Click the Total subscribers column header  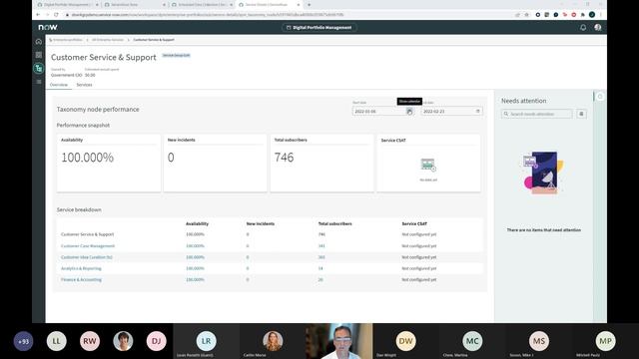(335, 223)
